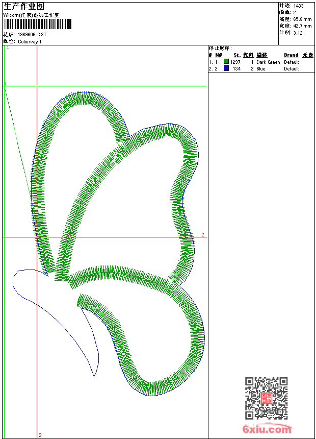The width and height of the screenshot is (316, 439).
Task: Click the 6xiu.com watermark link
Action: 267,429
